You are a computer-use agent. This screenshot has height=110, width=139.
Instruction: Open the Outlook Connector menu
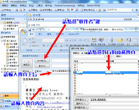[x=65, y=5]
